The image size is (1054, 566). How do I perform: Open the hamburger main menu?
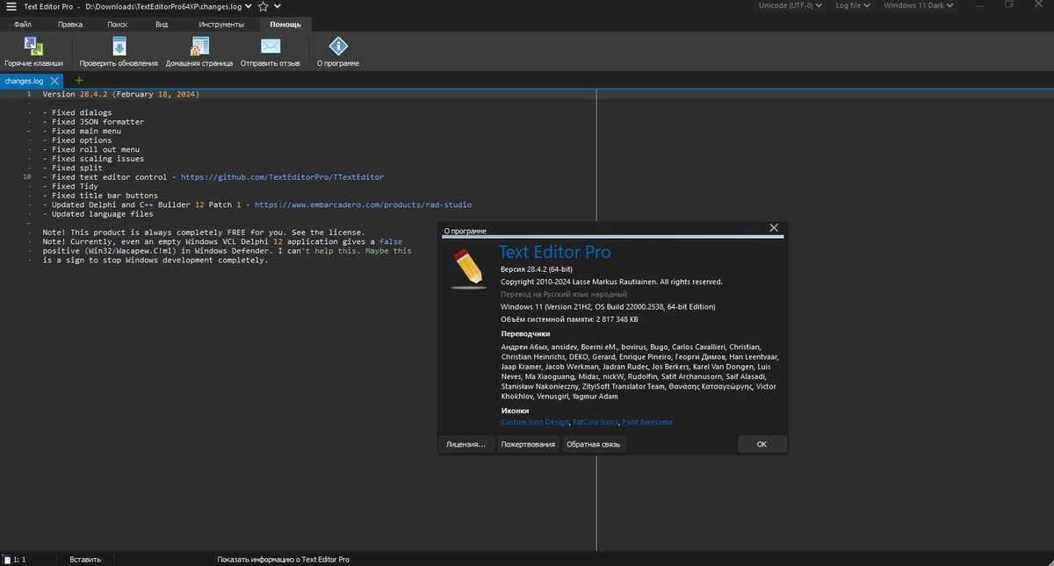point(10,6)
